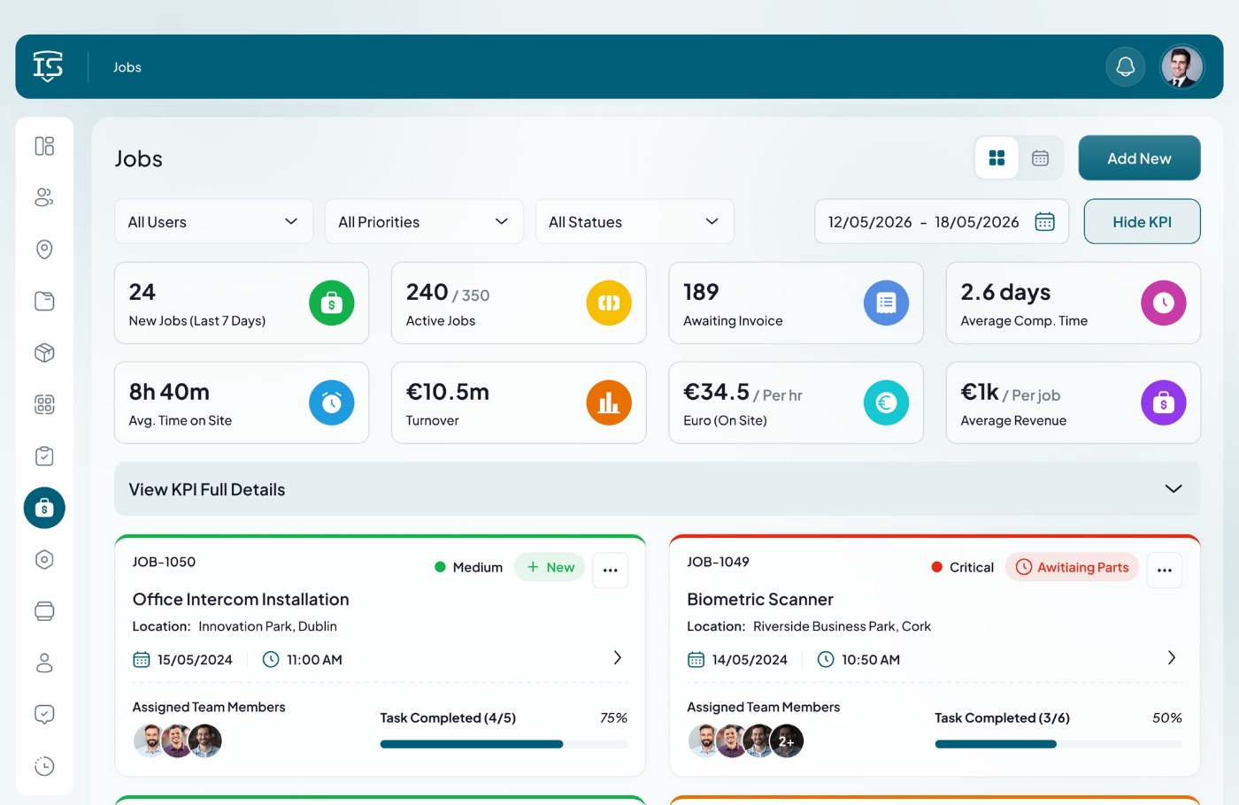Expand View KPI Full Details

pos(658,489)
